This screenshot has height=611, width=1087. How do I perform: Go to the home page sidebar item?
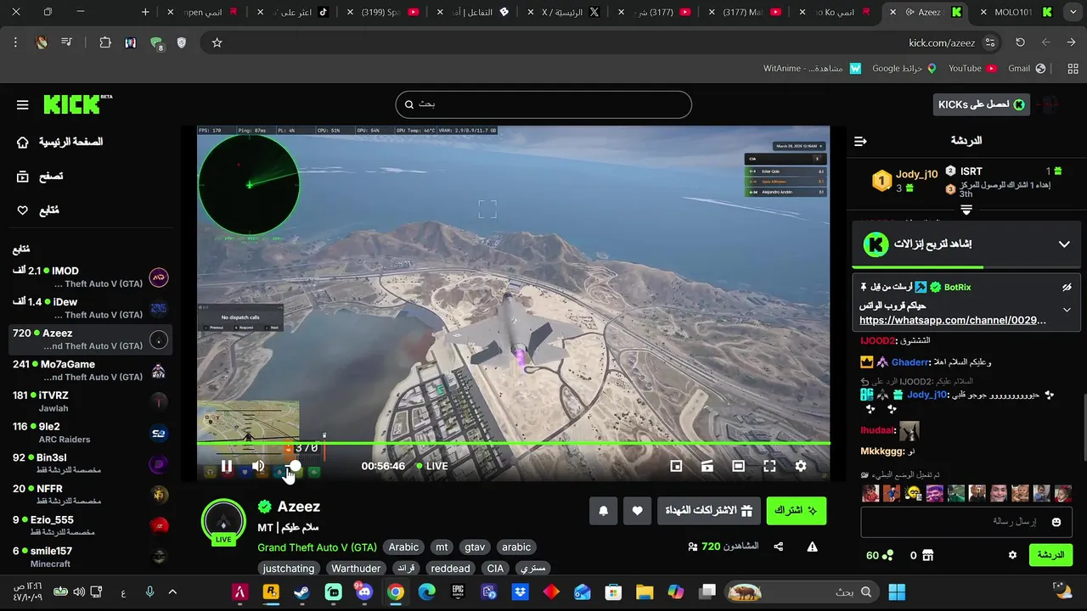(x=59, y=142)
